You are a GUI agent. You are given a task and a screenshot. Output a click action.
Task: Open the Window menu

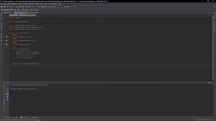click(x=55, y=4)
